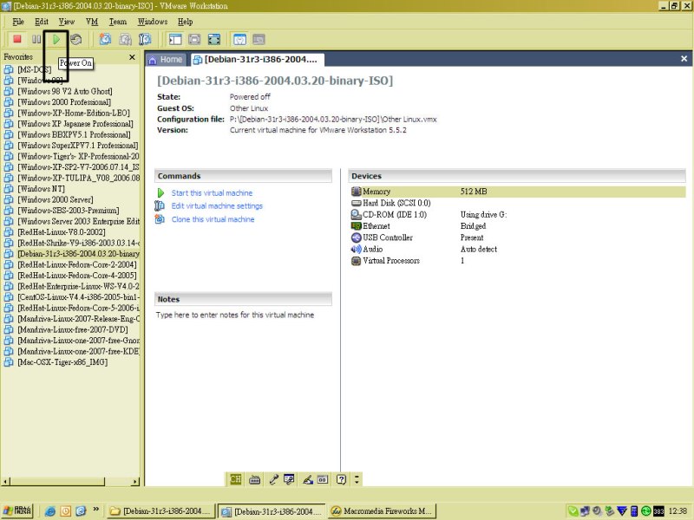Image resolution: width=694 pixels, height=520 pixels.
Task: Select [Mac-OSX-Tiger-x86_IMG] in Favorites
Action: coord(62,362)
